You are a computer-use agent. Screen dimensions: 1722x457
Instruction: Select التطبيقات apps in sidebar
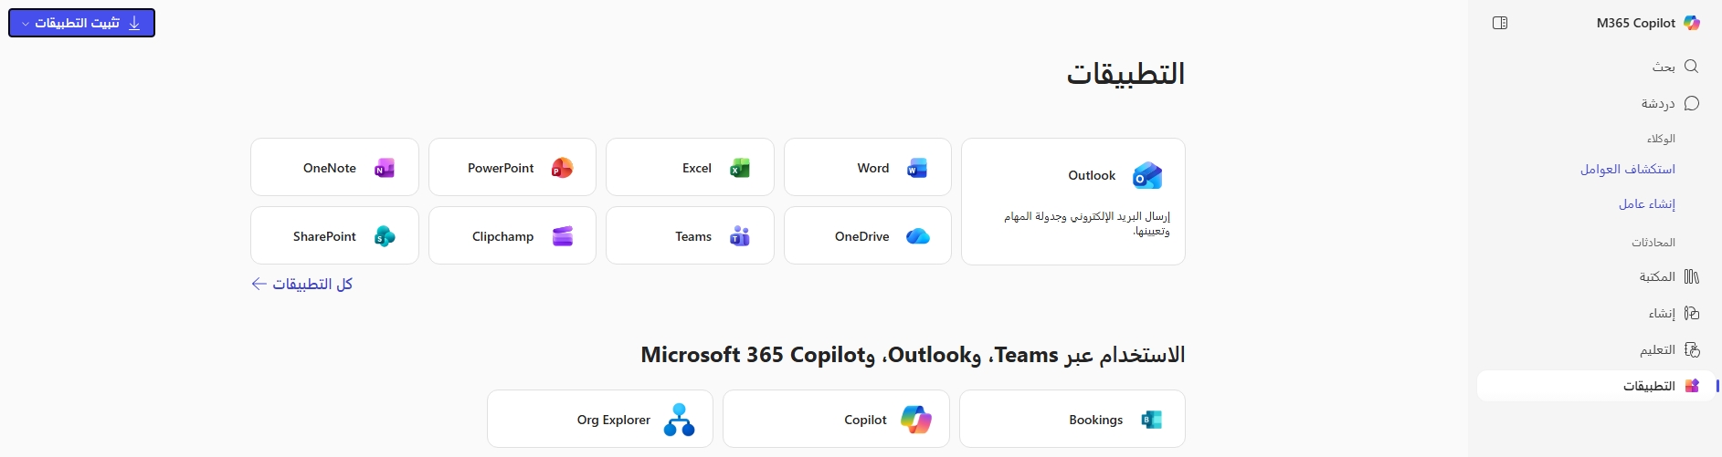(1594, 386)
